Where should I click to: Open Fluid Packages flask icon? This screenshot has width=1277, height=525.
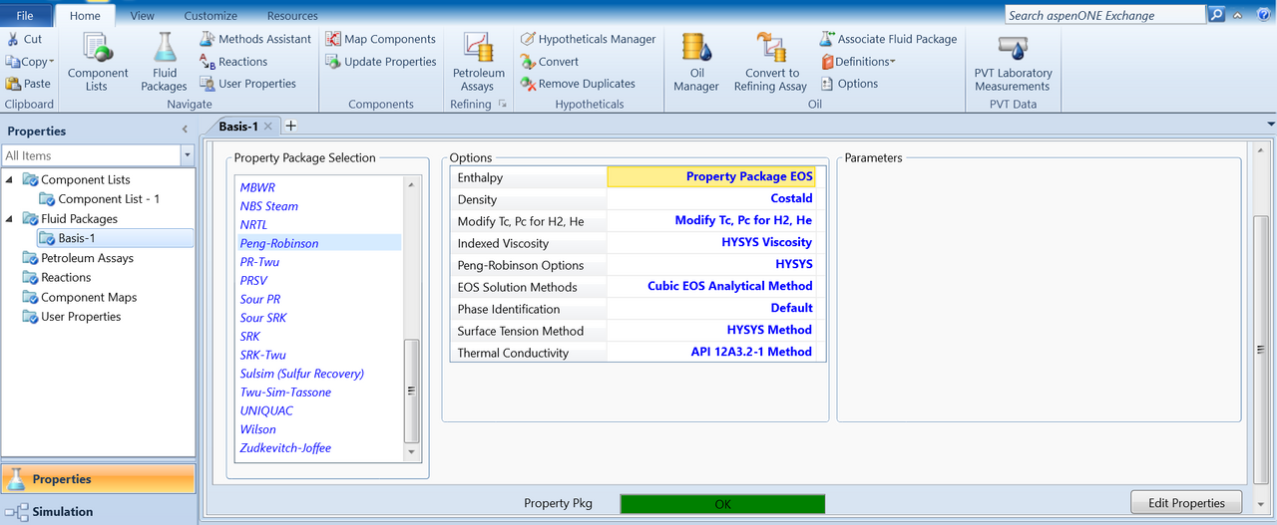pyautogui.click(x=165, y=46)
